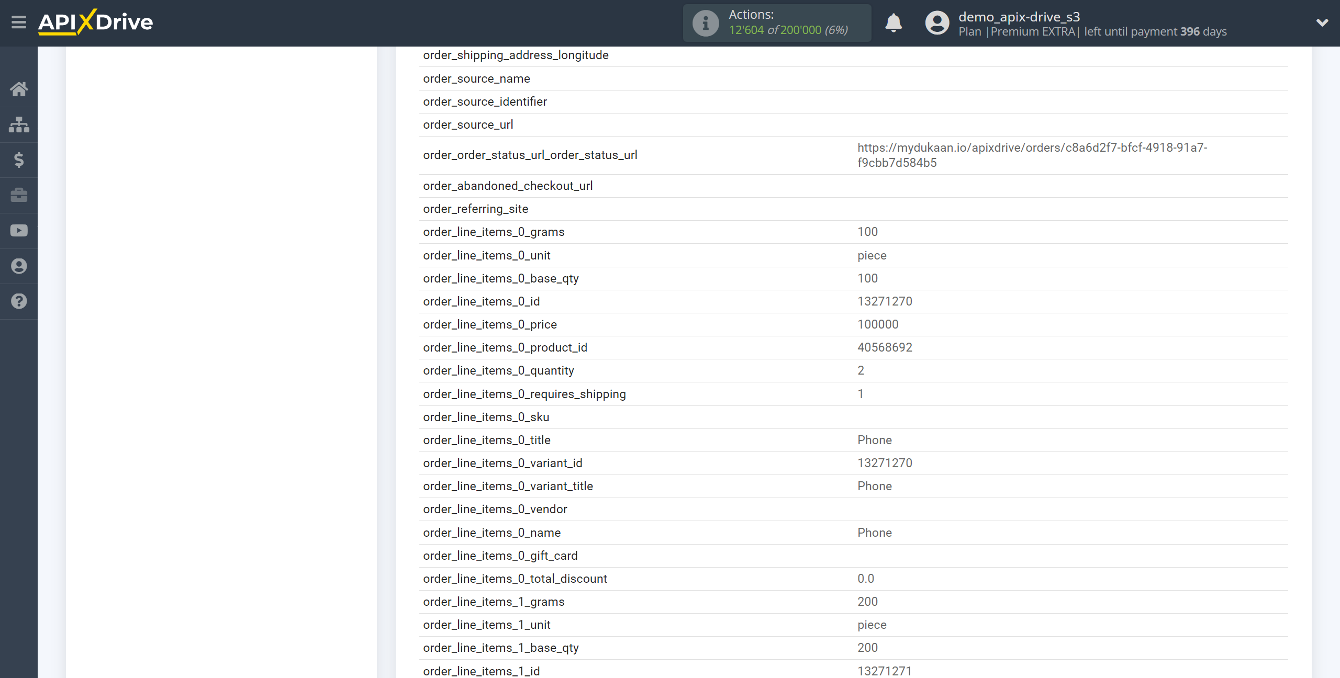This screenshot has height=678, width=1340.
Task: Select order_source_identifier field
Action: coord(853,101)
